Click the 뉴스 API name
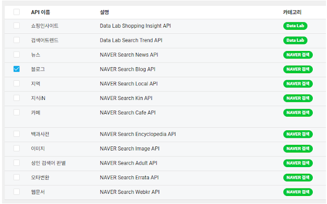The height and width of the screenshot is (204, 327). click(x=35, y=55)
